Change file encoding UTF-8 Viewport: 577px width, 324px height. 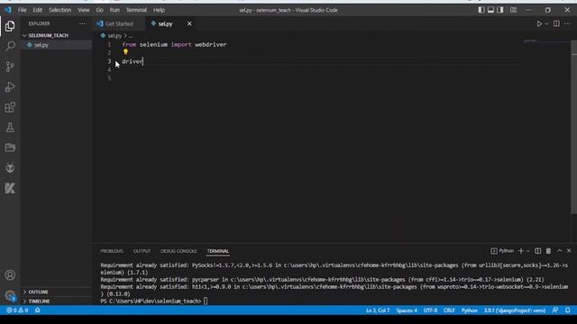[430, 310]
